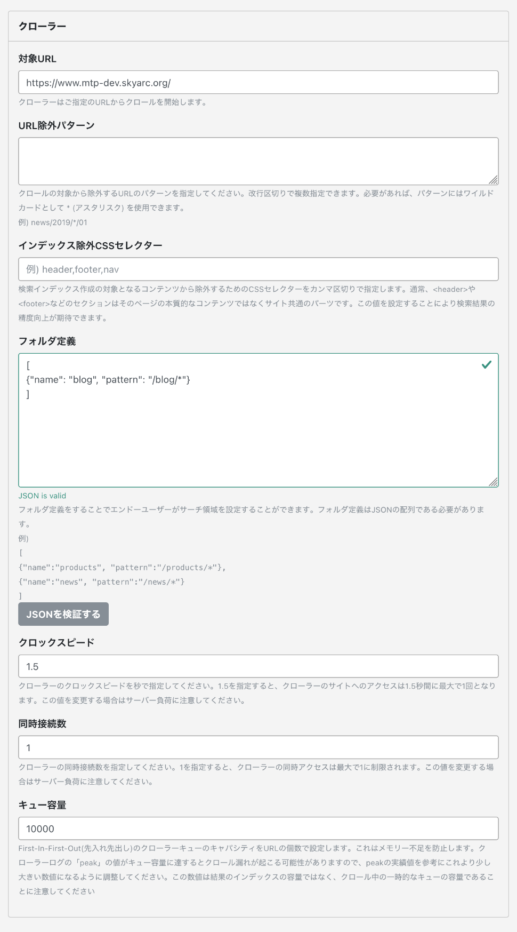Grab the URL除外パターン textarea resize handle
This screenshot has height=932, width=517.
click(x=494, y=180)
